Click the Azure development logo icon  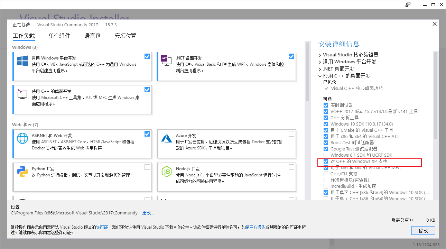pyautogui.click(x=167, y=138)
